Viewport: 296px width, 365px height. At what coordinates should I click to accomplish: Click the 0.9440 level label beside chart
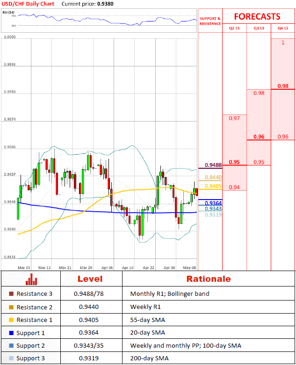coord(213,178)
